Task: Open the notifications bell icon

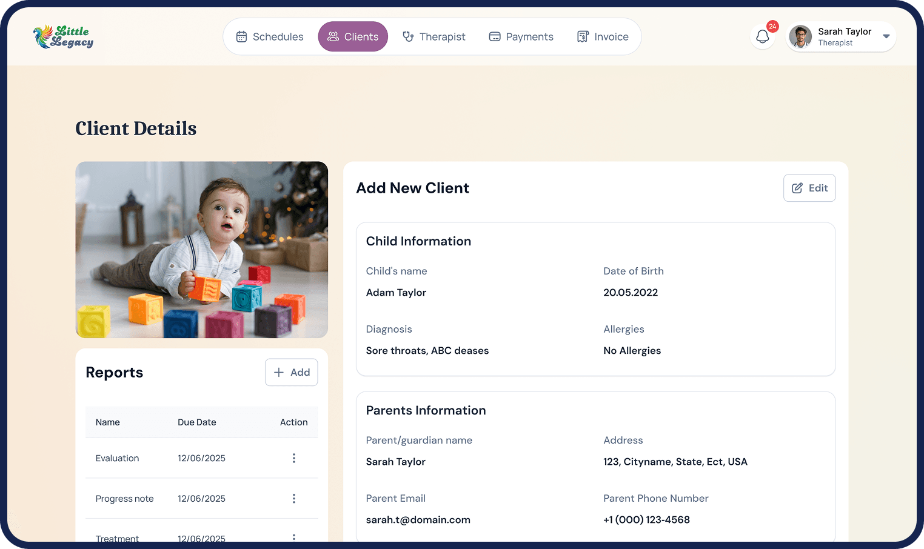Action: (x=762, y=37)
